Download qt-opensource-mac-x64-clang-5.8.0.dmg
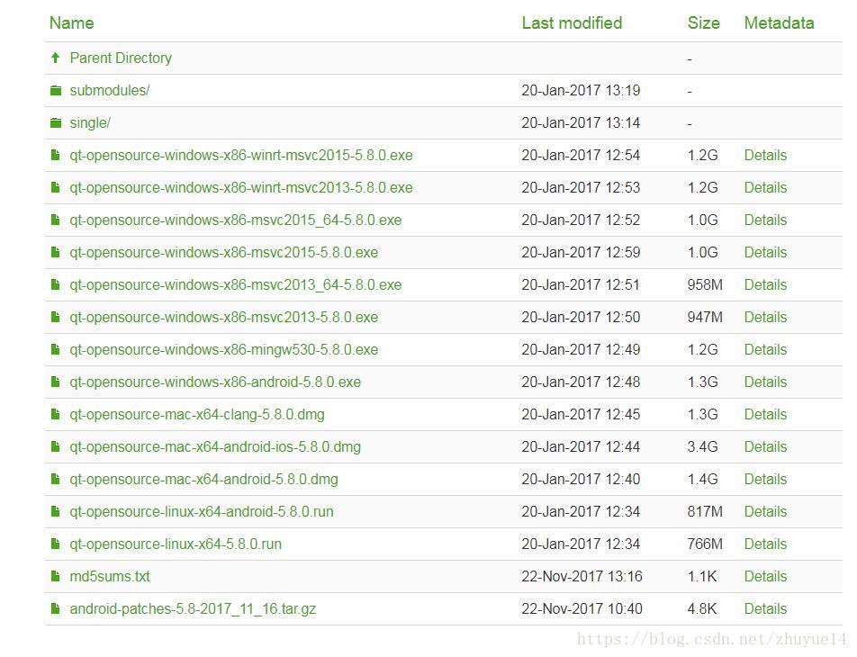The width and height of the screenshot is (857, 657). tap(197, 414)
